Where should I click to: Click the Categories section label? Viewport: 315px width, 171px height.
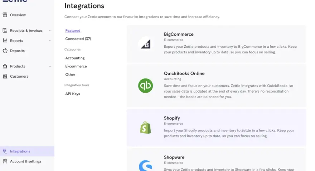(x=73, y=49)
